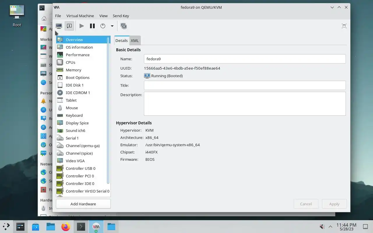Image resolution: width=373 pixels, height=233 pixels.
Task: Show the graphical console view
Action: [59, 26]
